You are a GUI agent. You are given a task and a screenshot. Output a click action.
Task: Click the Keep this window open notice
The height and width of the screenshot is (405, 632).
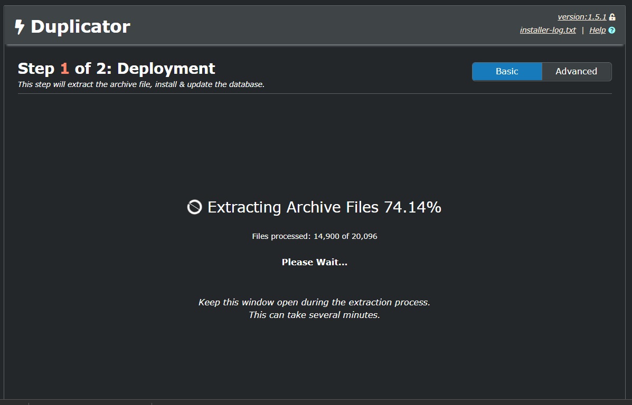click(315, 302)
